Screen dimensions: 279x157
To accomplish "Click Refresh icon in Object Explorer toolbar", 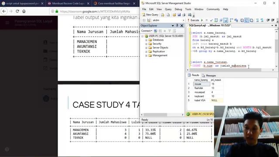I will click(174, 31).
